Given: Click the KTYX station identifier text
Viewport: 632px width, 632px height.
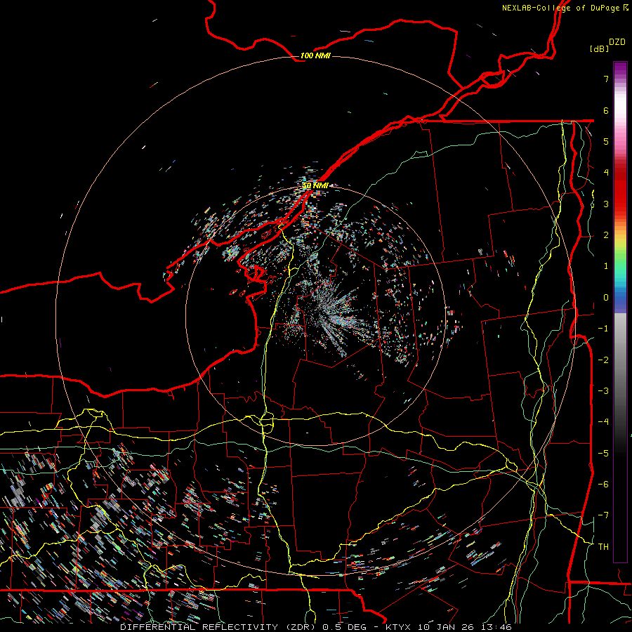Looking at the screenshot, I should (x=399, y=627).
